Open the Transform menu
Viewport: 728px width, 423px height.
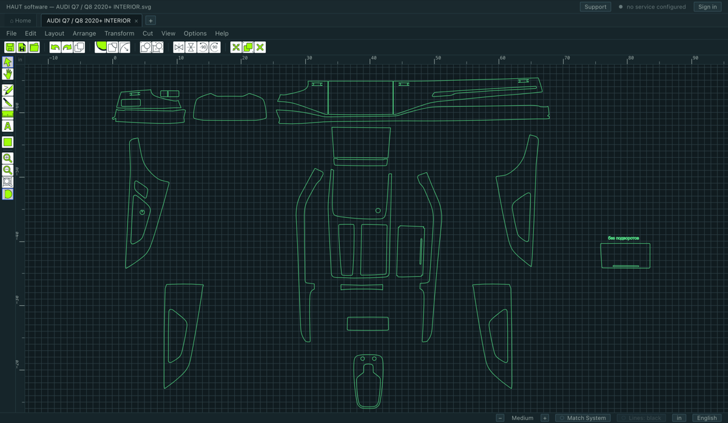coord(119,33)
